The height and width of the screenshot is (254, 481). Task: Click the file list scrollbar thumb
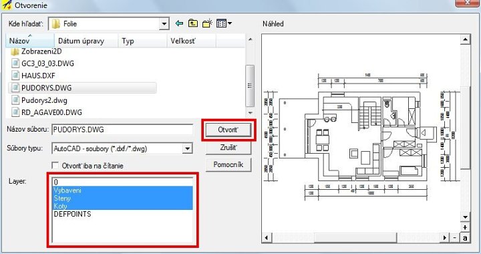tap(251, 86)
